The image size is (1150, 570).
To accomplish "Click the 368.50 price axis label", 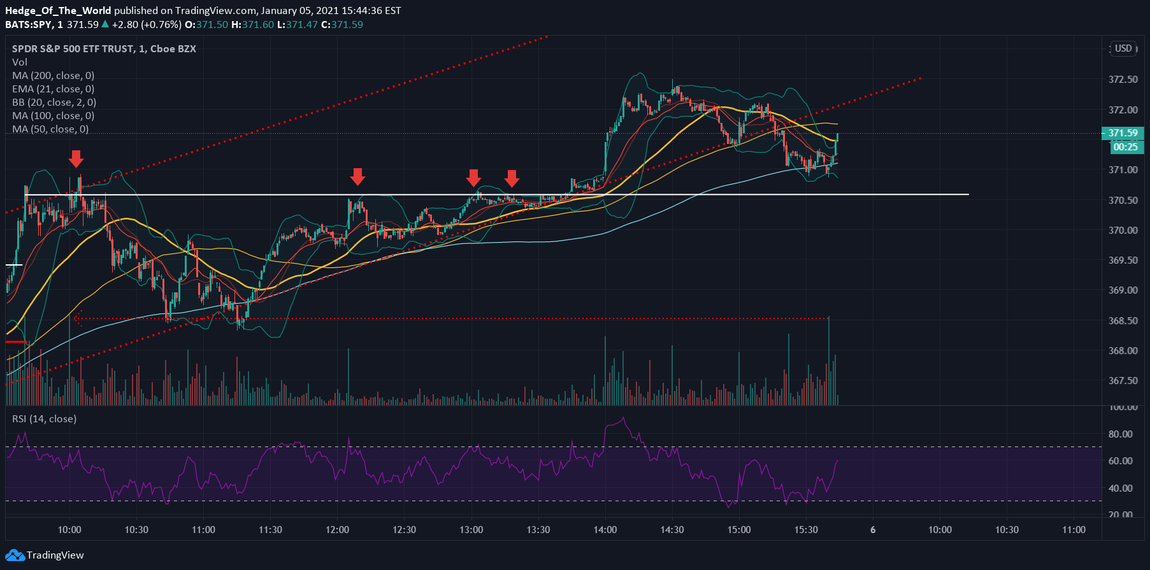I will coord(1123,321).
